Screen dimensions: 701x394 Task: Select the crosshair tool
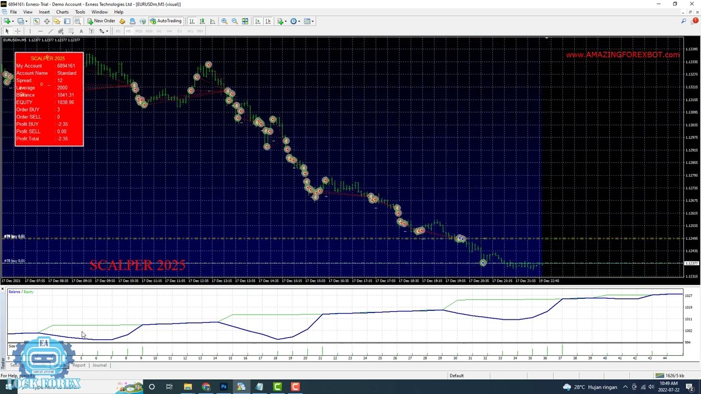pos(18,31)
